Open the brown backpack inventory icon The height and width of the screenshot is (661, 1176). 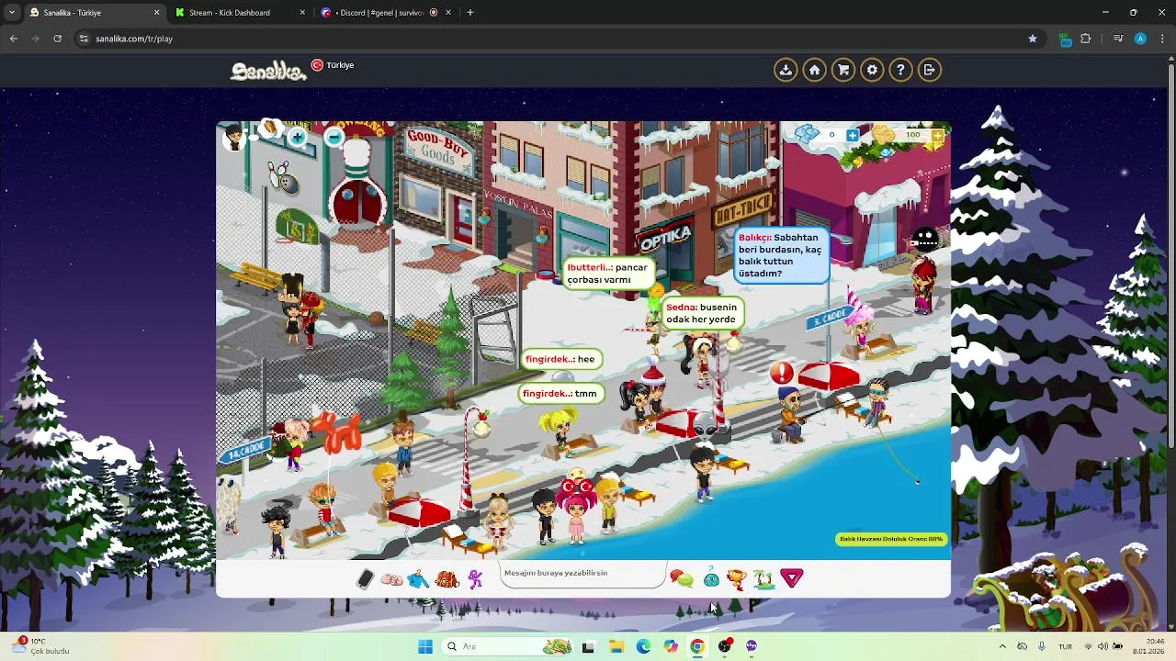[x=447, y=579]
